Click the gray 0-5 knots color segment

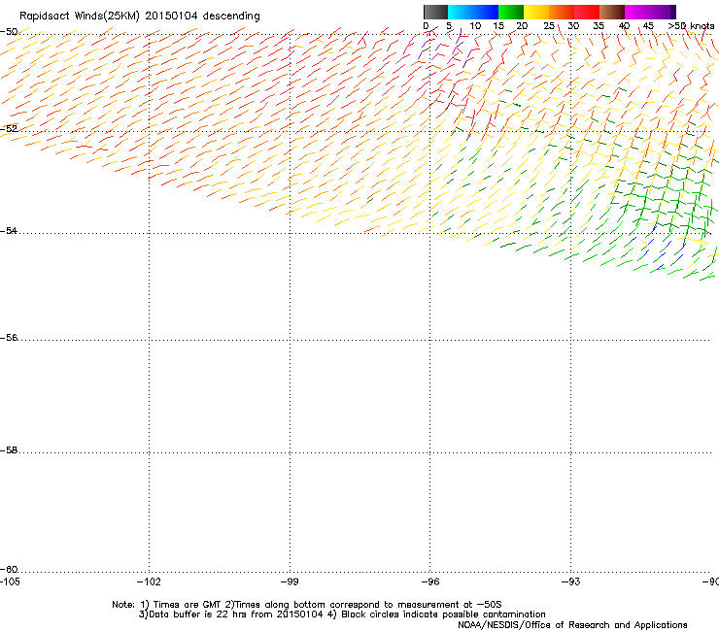coord(435,12)
